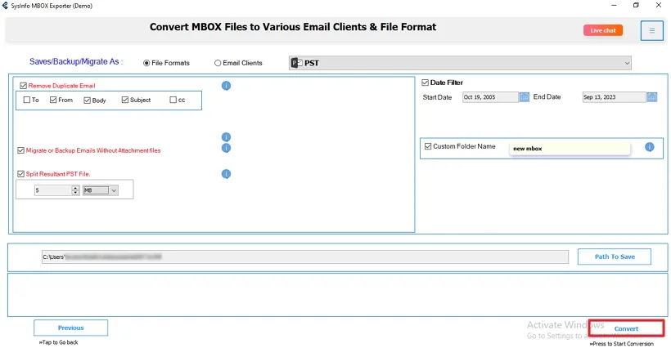Screen dimensions: 671x357
Task: Open the MB size unit dropdown
Action: click(x=114, y=190)
